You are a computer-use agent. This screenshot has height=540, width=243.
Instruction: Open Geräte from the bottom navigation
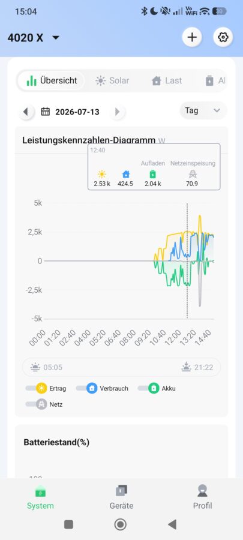click(121, 497)
